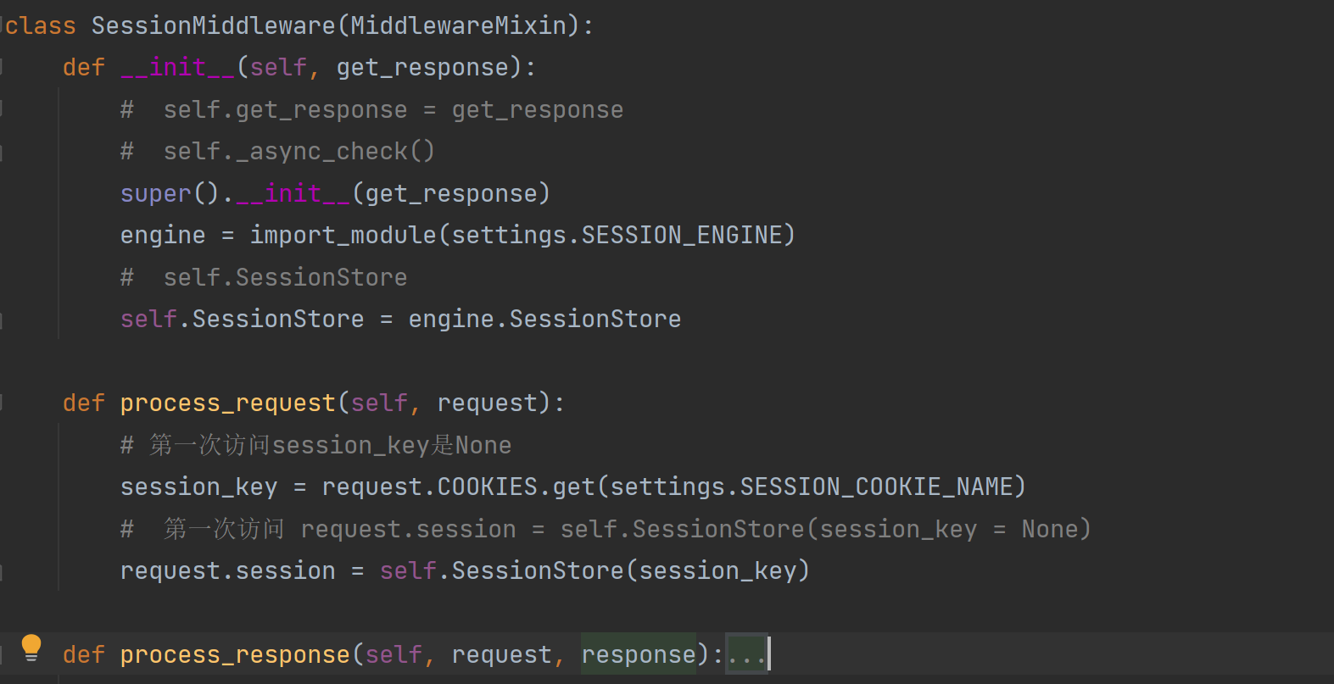Image resolution: width=1334 pixels, height=684 pixels.
Task: Click engine.SessionStore on the assignment's right side
Action: [x=544, y=319]
